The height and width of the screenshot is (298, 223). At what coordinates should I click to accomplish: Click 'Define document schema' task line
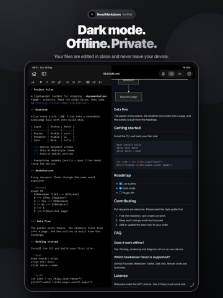tap(52, 147)
